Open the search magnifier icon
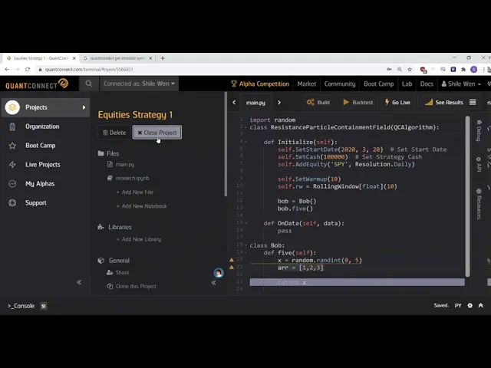 point(89,84)
